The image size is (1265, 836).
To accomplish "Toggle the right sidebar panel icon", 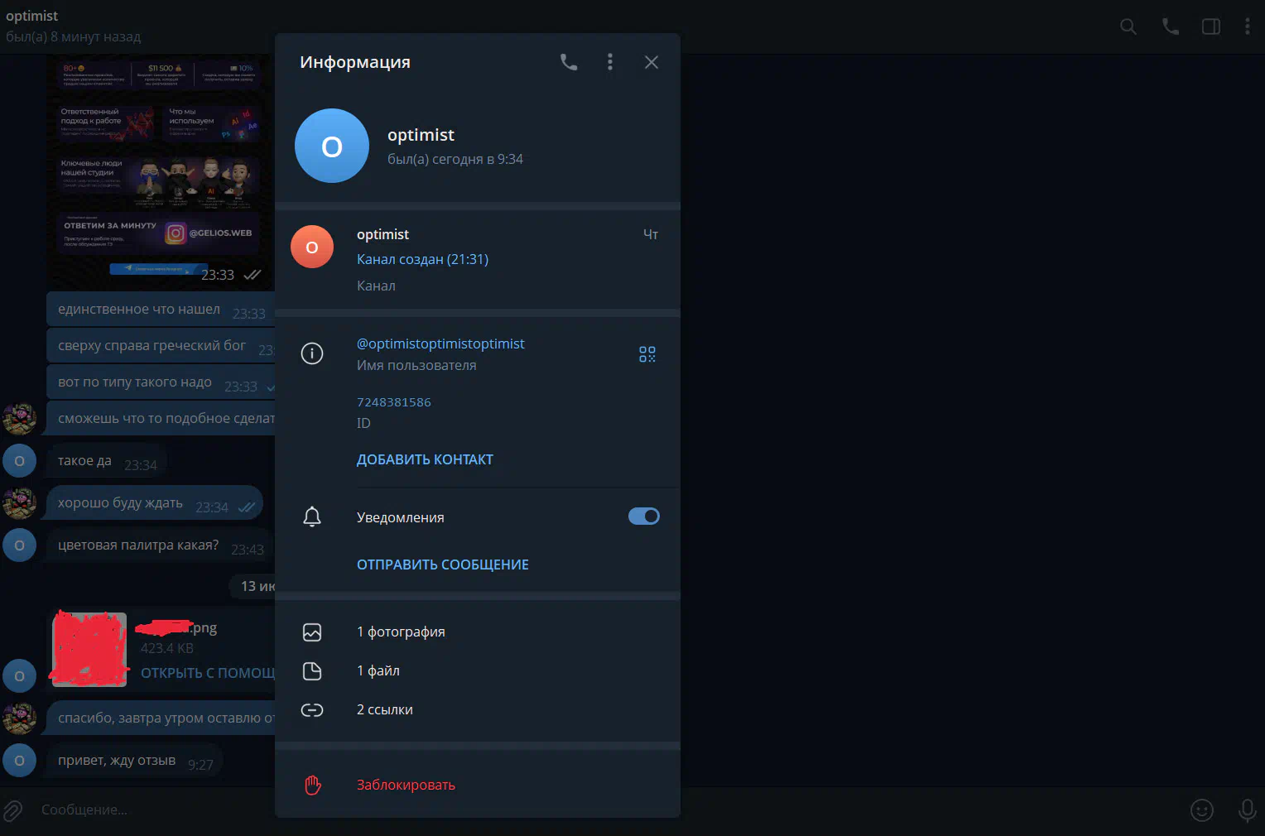I will [1211, 26].
